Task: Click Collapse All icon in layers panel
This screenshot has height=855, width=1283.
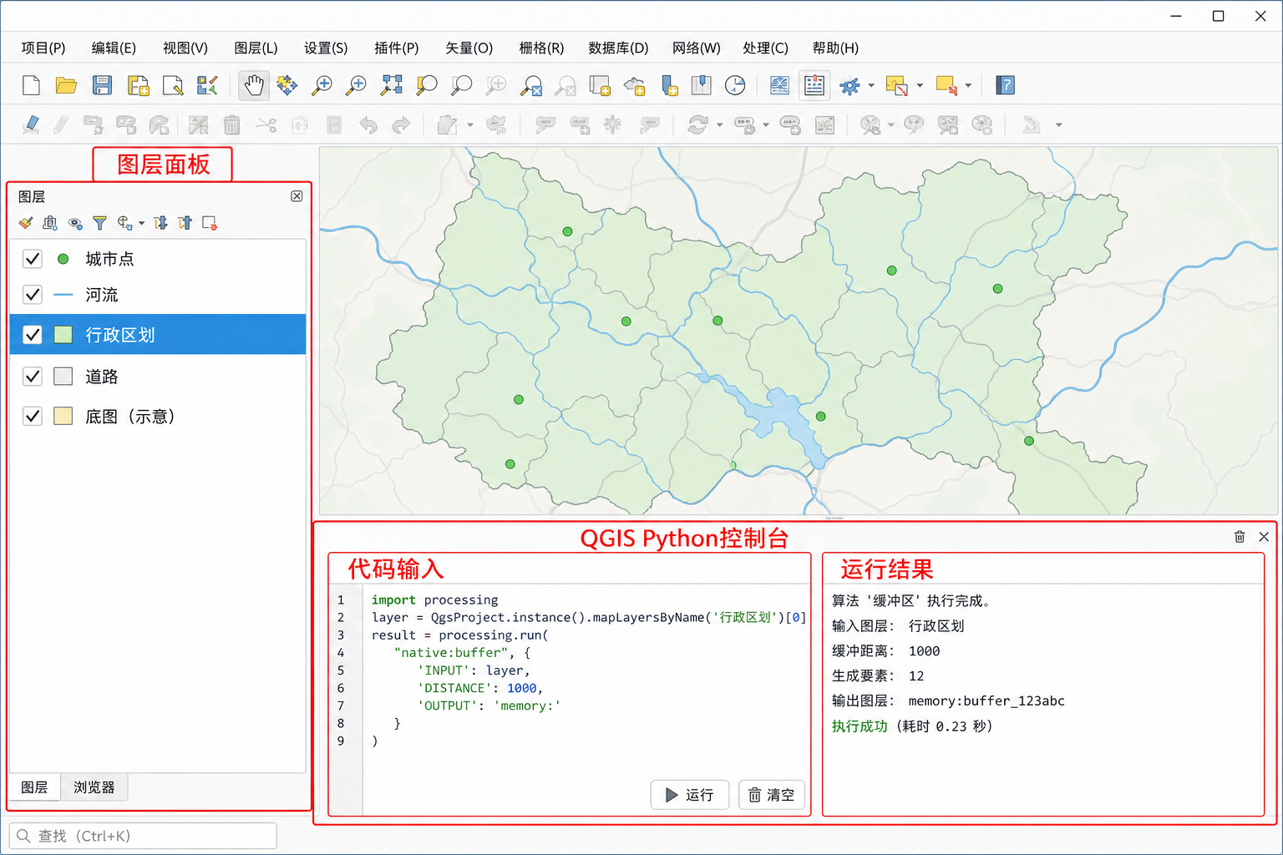Action: (185, 223)
